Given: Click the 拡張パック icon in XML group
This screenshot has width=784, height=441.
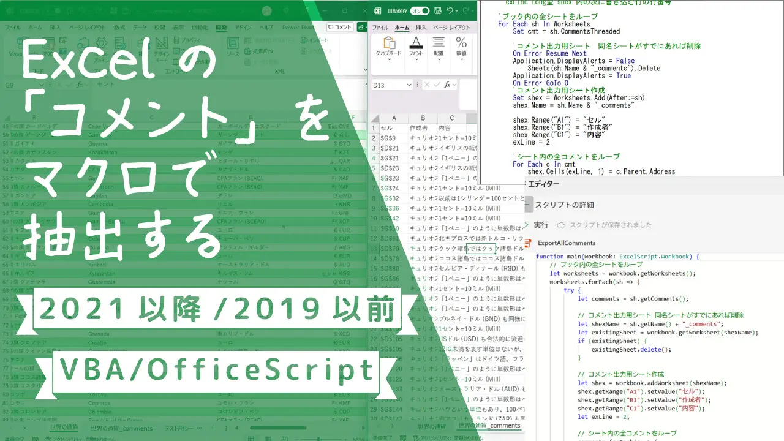Looking at the screenshot, I should [247, 51].
